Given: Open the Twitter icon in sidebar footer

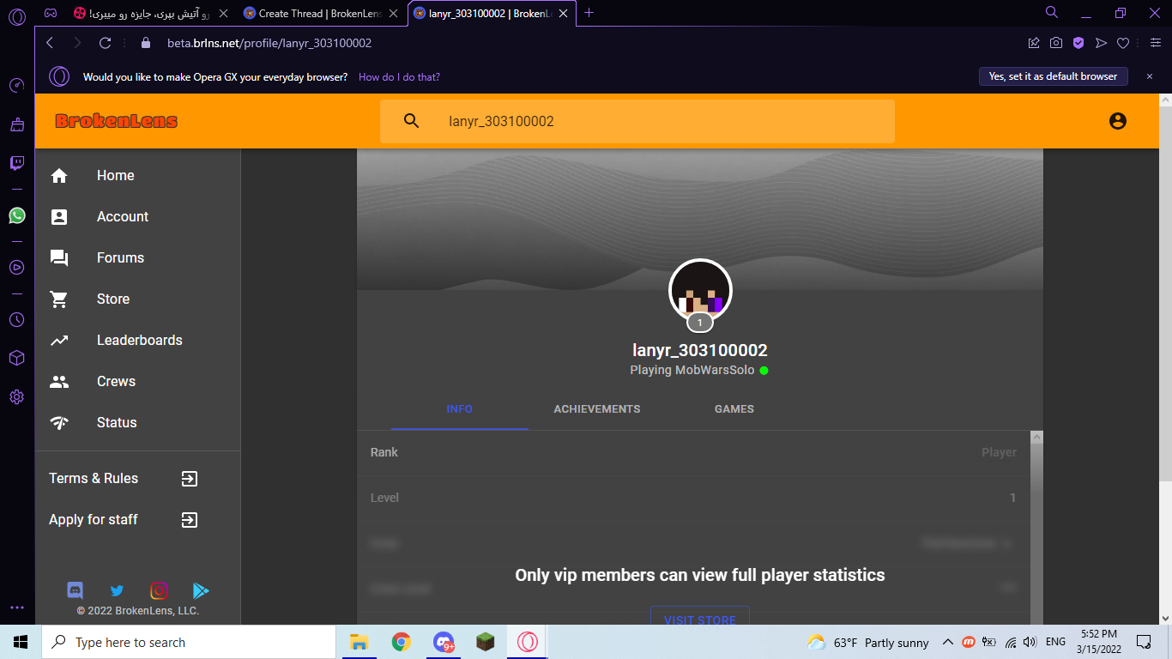Looking at the screenshot, I should 118,590.
